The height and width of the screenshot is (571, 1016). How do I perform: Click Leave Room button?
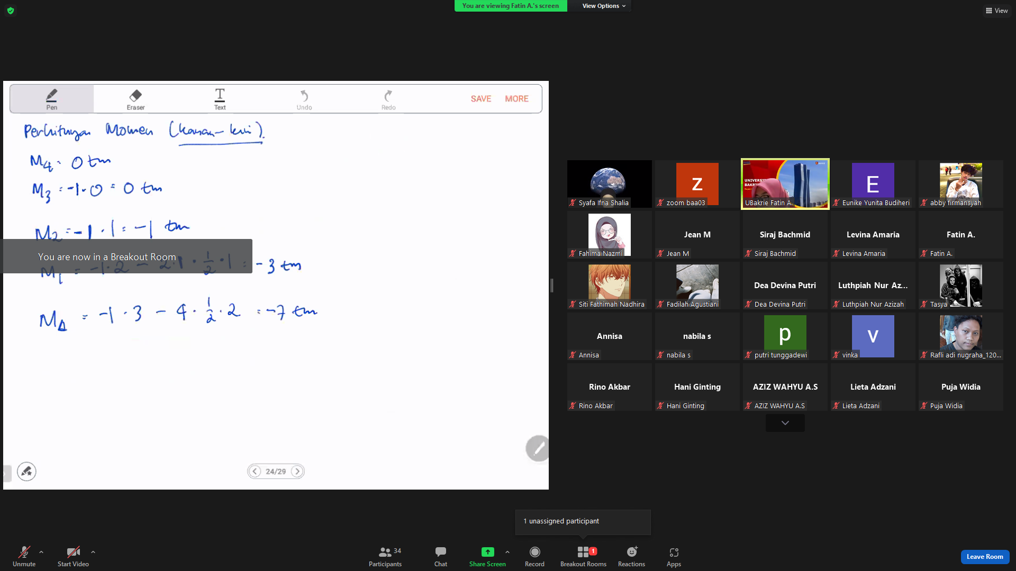pyautogui.click(x=985, y=557)
